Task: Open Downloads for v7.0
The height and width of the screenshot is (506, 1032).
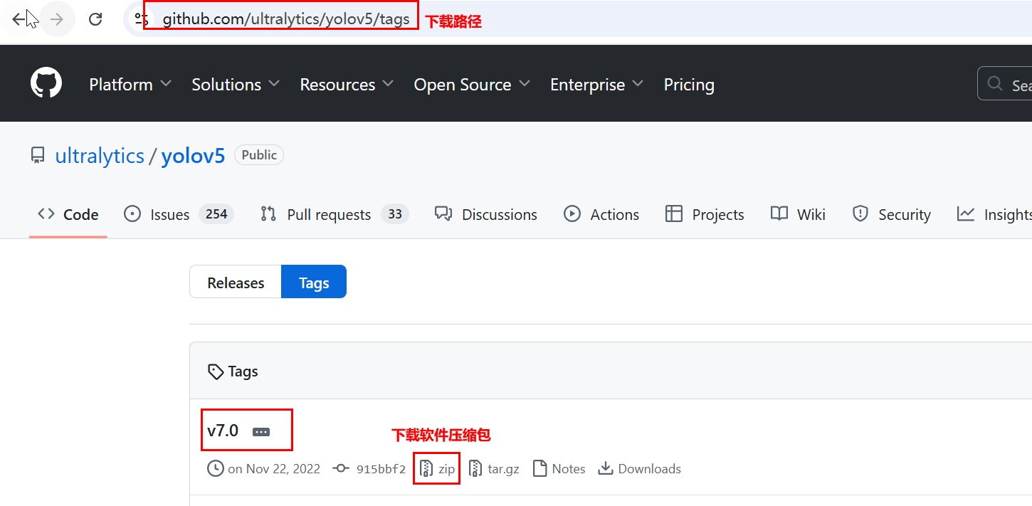Action: click(640, 468)
